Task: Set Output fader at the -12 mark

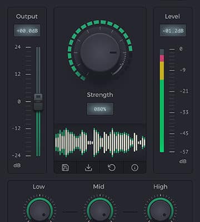Action: pyautogui.click(x=38, y=128)
